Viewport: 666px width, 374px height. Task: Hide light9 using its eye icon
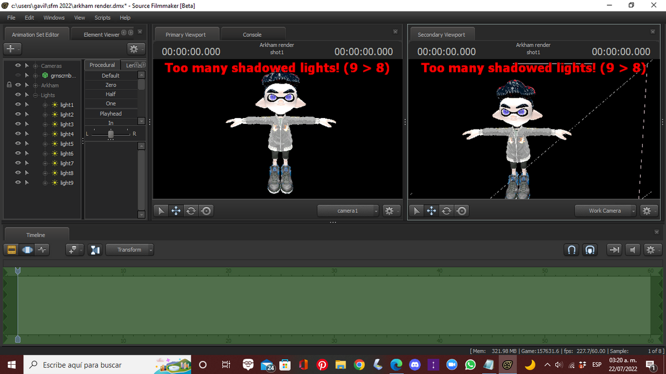click(x=18, y=183)
